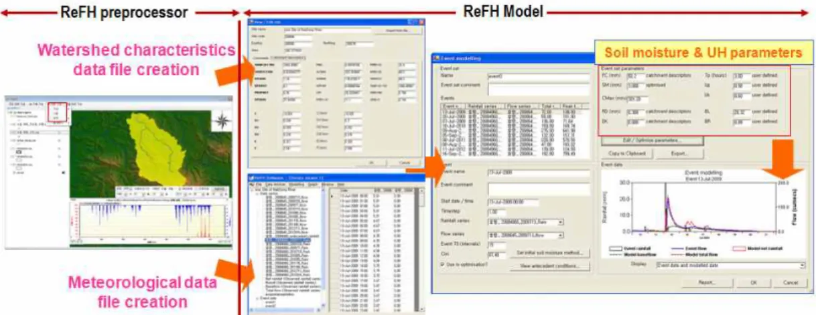Click the Event name field
The width and height of the screenshot is (816, 315).
click(x=537, y=172)
